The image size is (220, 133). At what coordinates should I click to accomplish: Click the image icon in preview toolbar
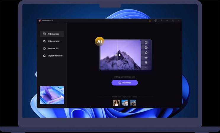click(146, 43)
